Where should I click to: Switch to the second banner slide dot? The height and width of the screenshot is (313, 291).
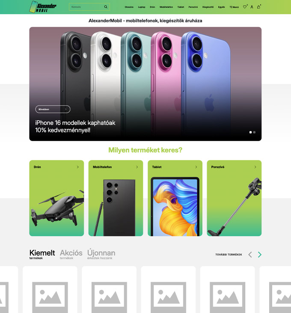[x=254, y=132]
